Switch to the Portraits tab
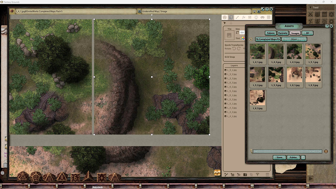 click(x=283, y=33)
